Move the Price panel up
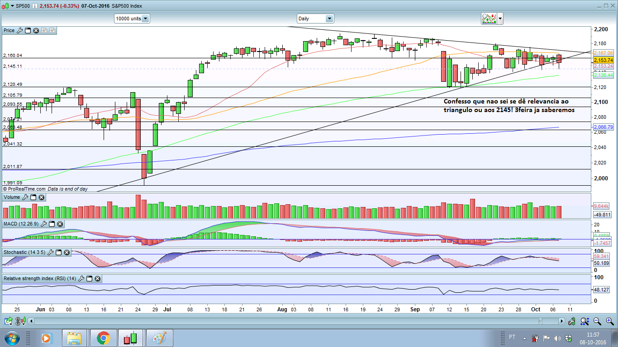Screen dimensions: 618x347 [52, 31]
